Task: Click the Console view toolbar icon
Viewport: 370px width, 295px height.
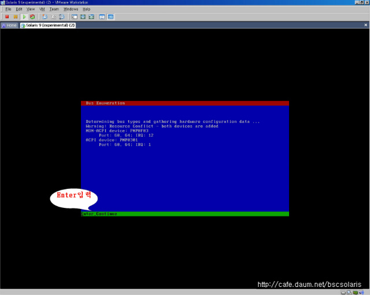Action: coord(110,17)
